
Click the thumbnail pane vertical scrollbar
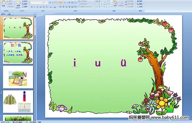35,68
